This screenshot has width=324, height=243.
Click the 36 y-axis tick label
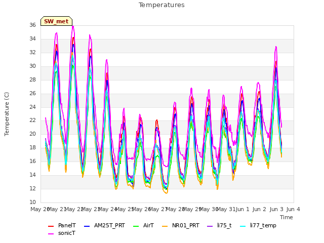[32, 25]
